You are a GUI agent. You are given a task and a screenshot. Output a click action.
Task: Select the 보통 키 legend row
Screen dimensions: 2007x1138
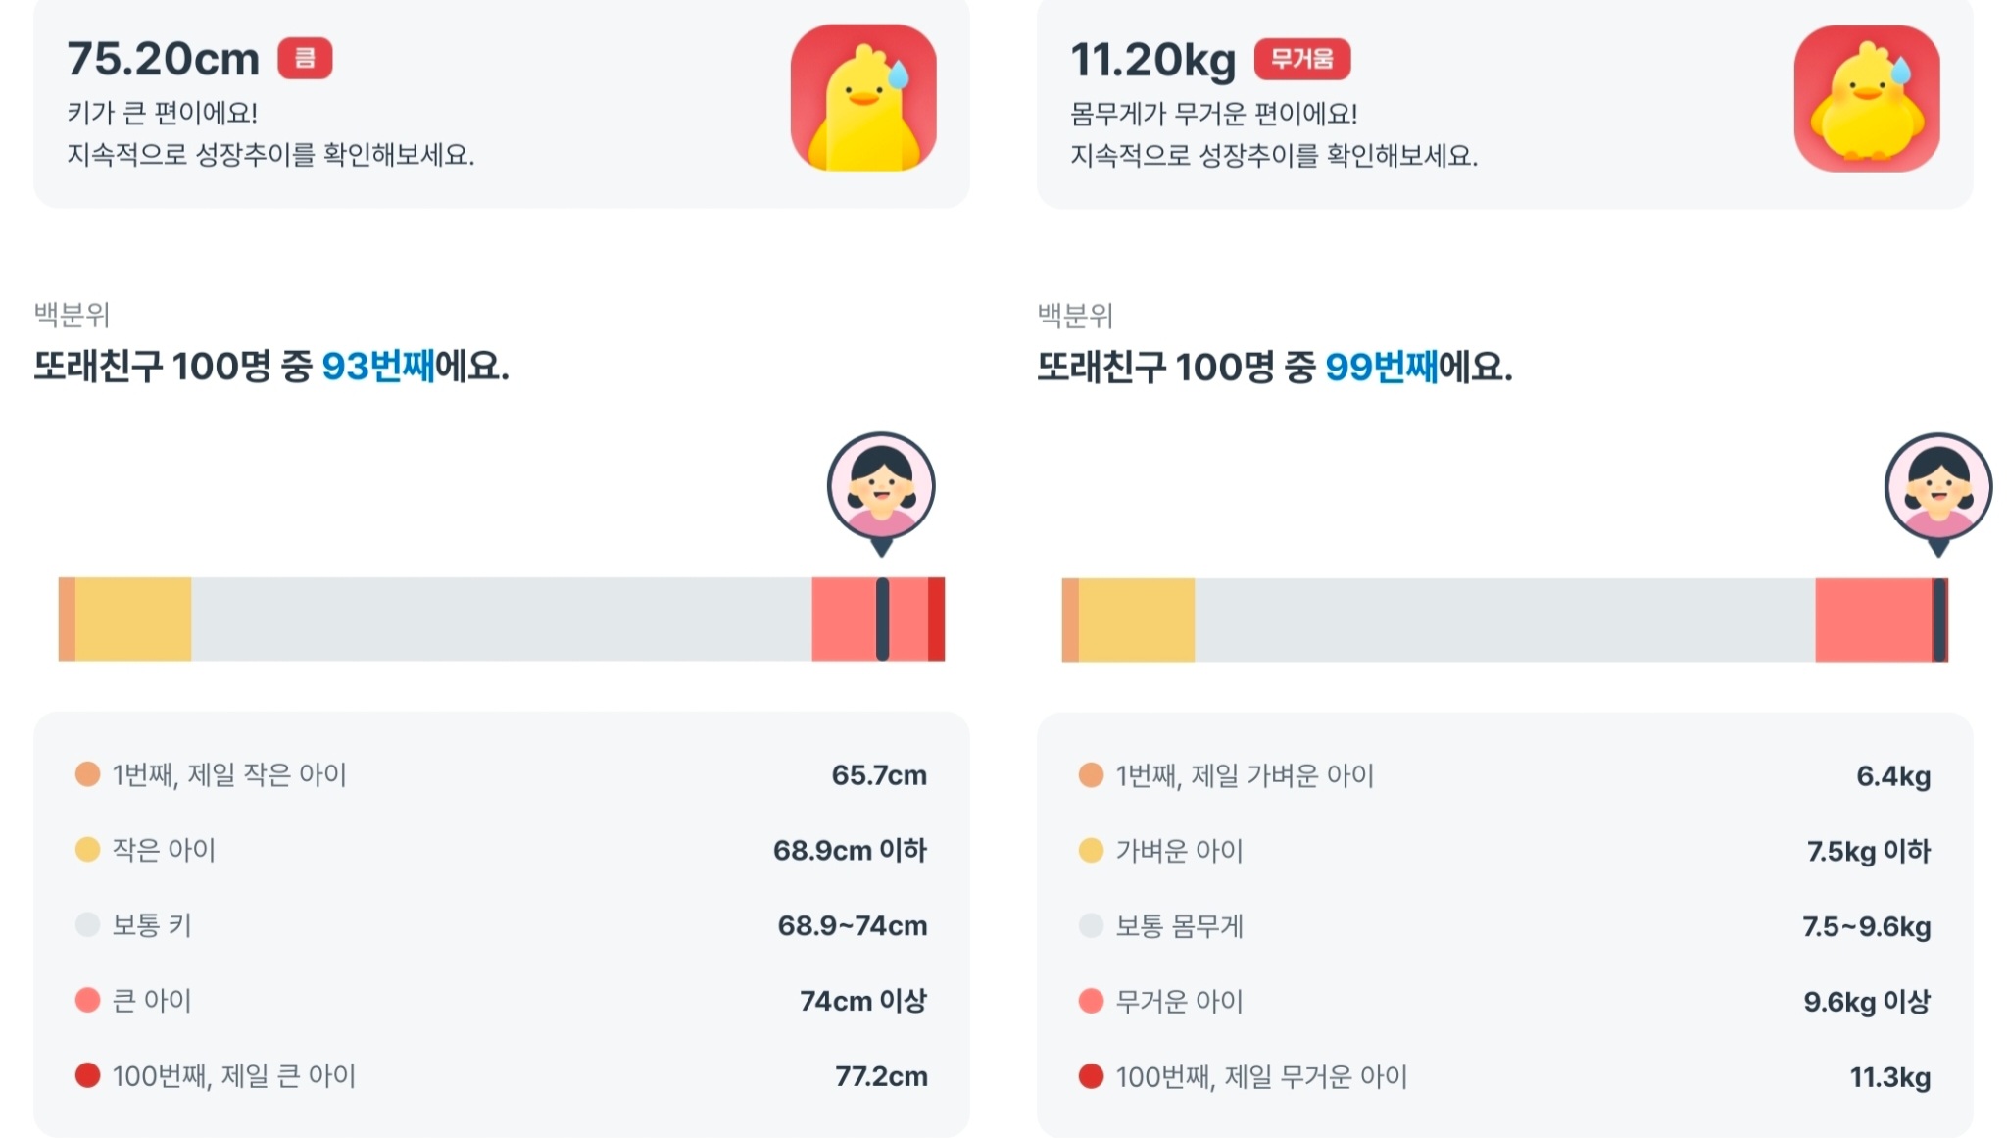[x=501, y=924]
